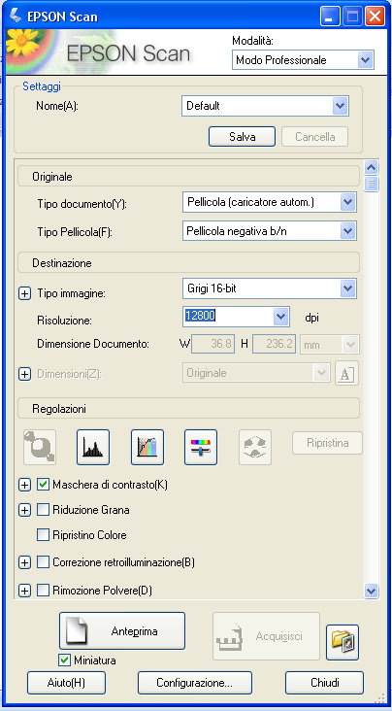Enable Correzione retroilluminazione checkbox
This screenshot has height=711, width=392.
[43, 562]
